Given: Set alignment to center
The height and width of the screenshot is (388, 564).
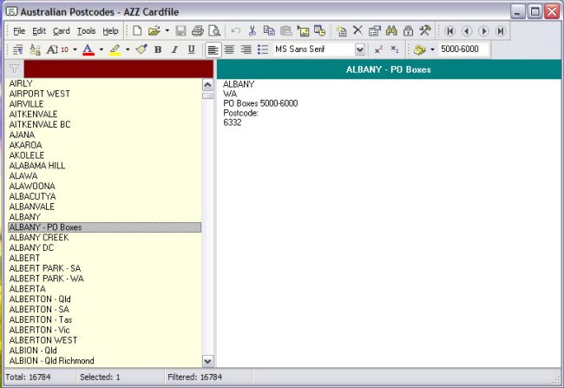Looking at the screenshot, I should [229, 49].
